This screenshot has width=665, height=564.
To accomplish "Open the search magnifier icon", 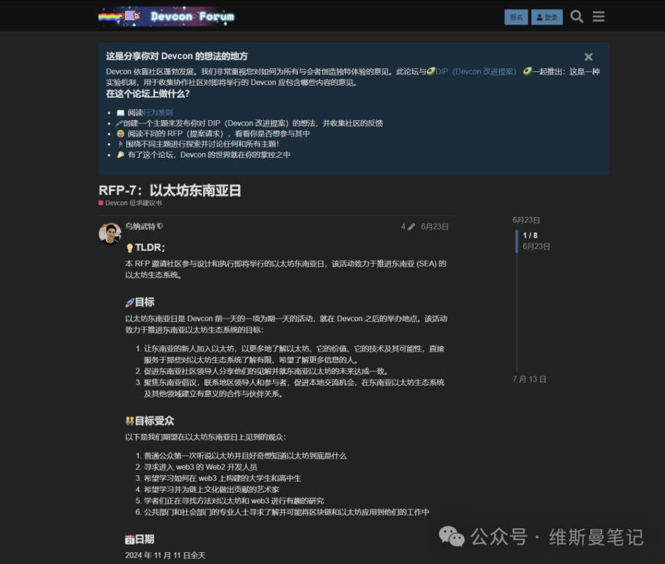I will 577,16.
